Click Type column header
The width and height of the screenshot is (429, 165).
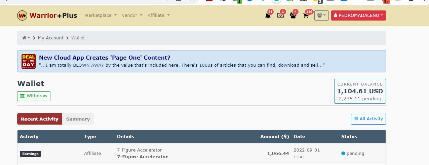coord(90,137)
